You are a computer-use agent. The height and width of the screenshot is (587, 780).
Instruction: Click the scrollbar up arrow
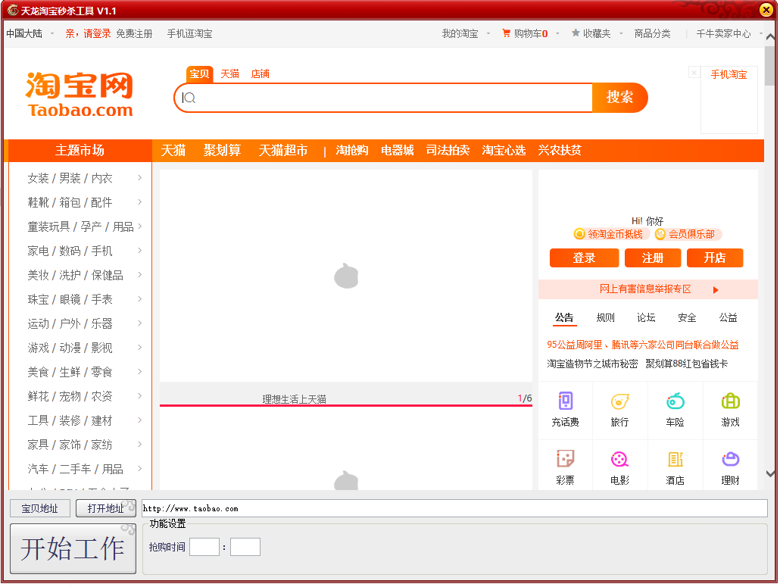(770, 37)
